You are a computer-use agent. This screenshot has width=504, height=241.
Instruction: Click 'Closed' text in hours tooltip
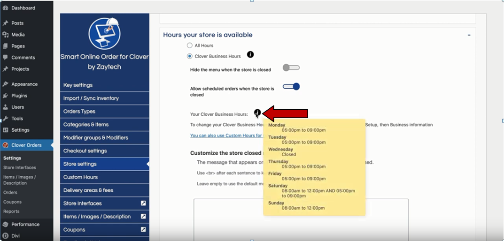pos(289,154)
